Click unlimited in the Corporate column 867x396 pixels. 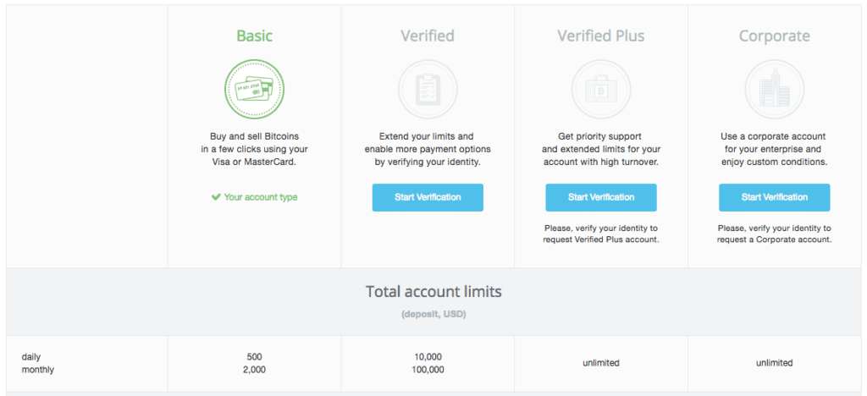point(774,363)
